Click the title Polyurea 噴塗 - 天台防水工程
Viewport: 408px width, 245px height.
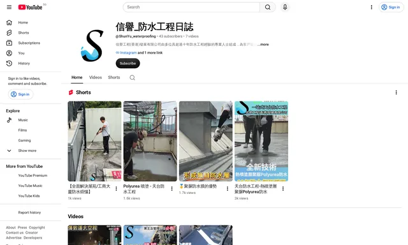click(x=144, y=189)
